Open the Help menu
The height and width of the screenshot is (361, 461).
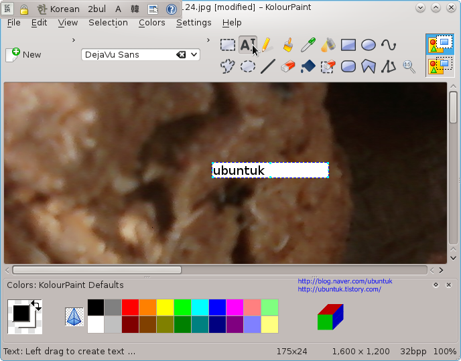pos(232,23)
